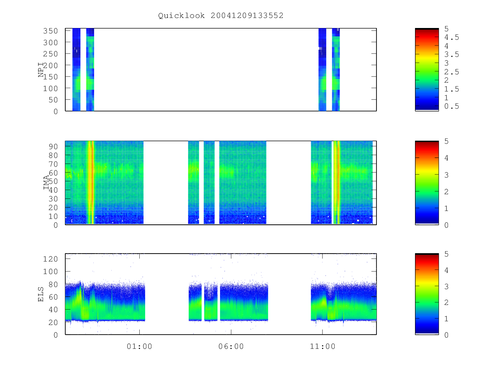Screen dimensions: 502x376
Task: Click the 06:00 time tick label
Action: coord(231,346)
